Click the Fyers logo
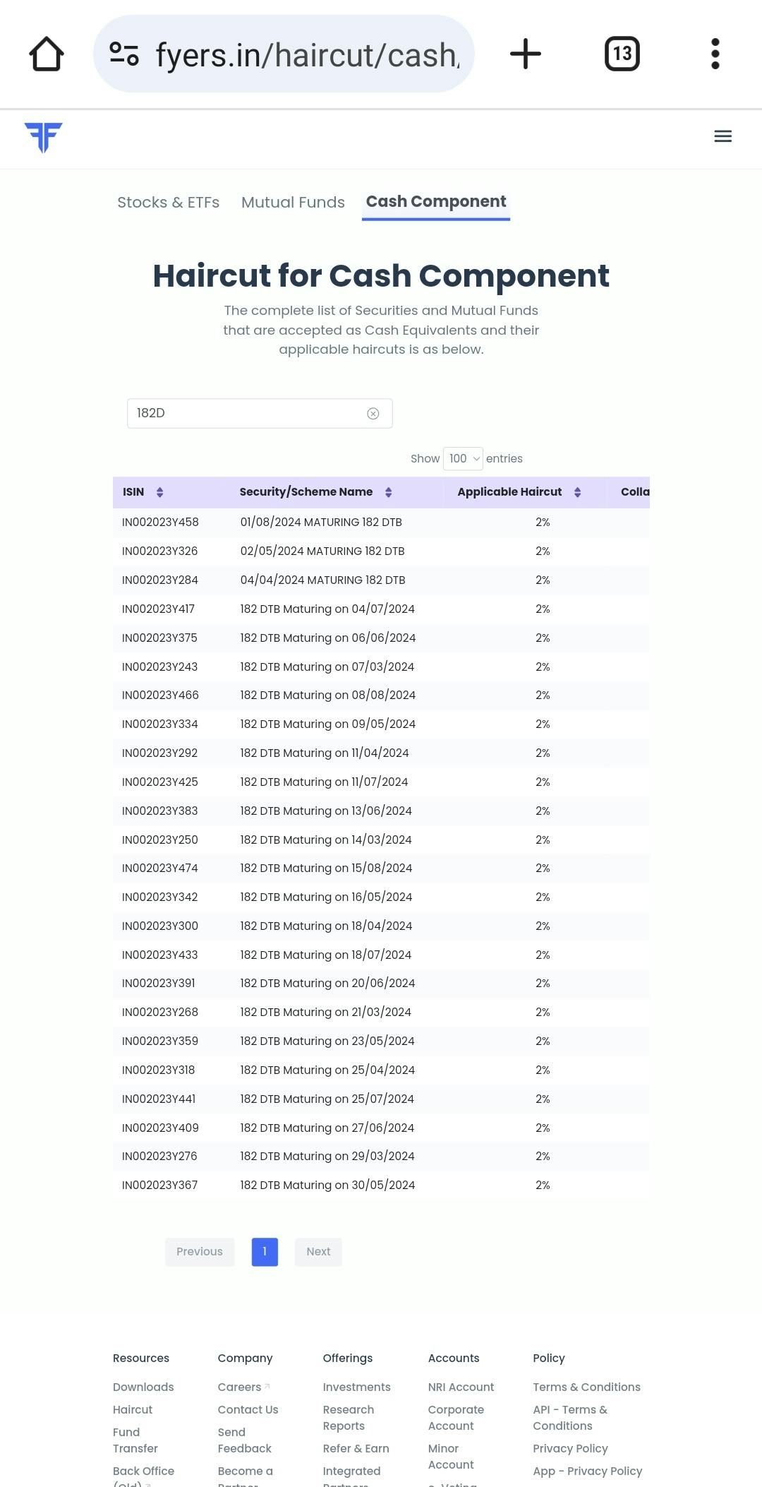 (x=44, y=138)
